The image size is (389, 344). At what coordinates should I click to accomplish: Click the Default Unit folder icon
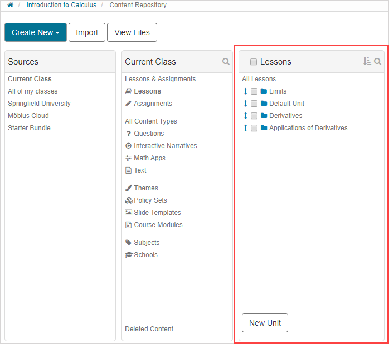(264, 104)
